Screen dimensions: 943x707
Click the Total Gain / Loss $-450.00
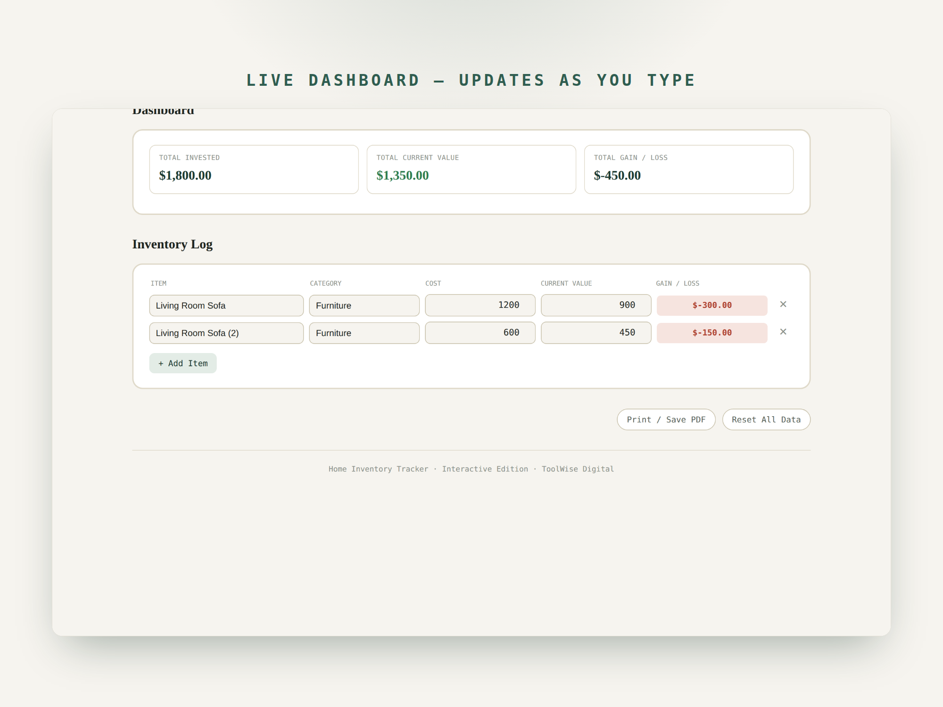(x=617, y=175)
